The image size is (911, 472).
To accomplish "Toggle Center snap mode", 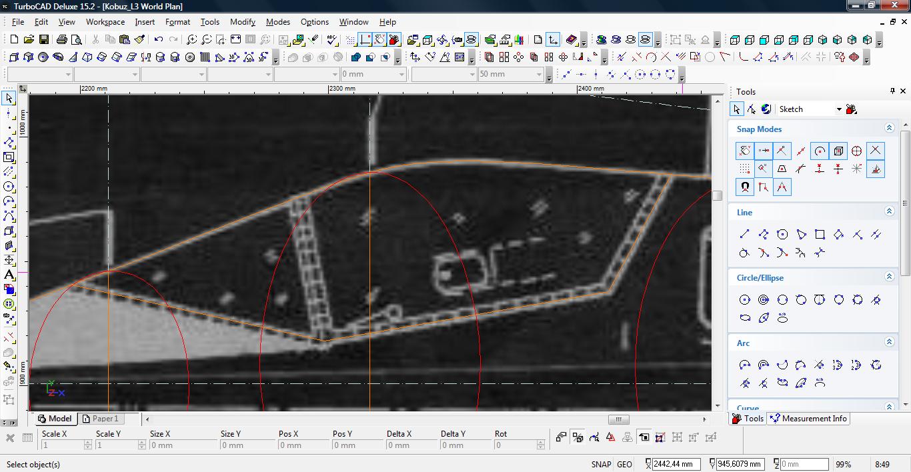I will pyautogui.click(x=820, y=151).
